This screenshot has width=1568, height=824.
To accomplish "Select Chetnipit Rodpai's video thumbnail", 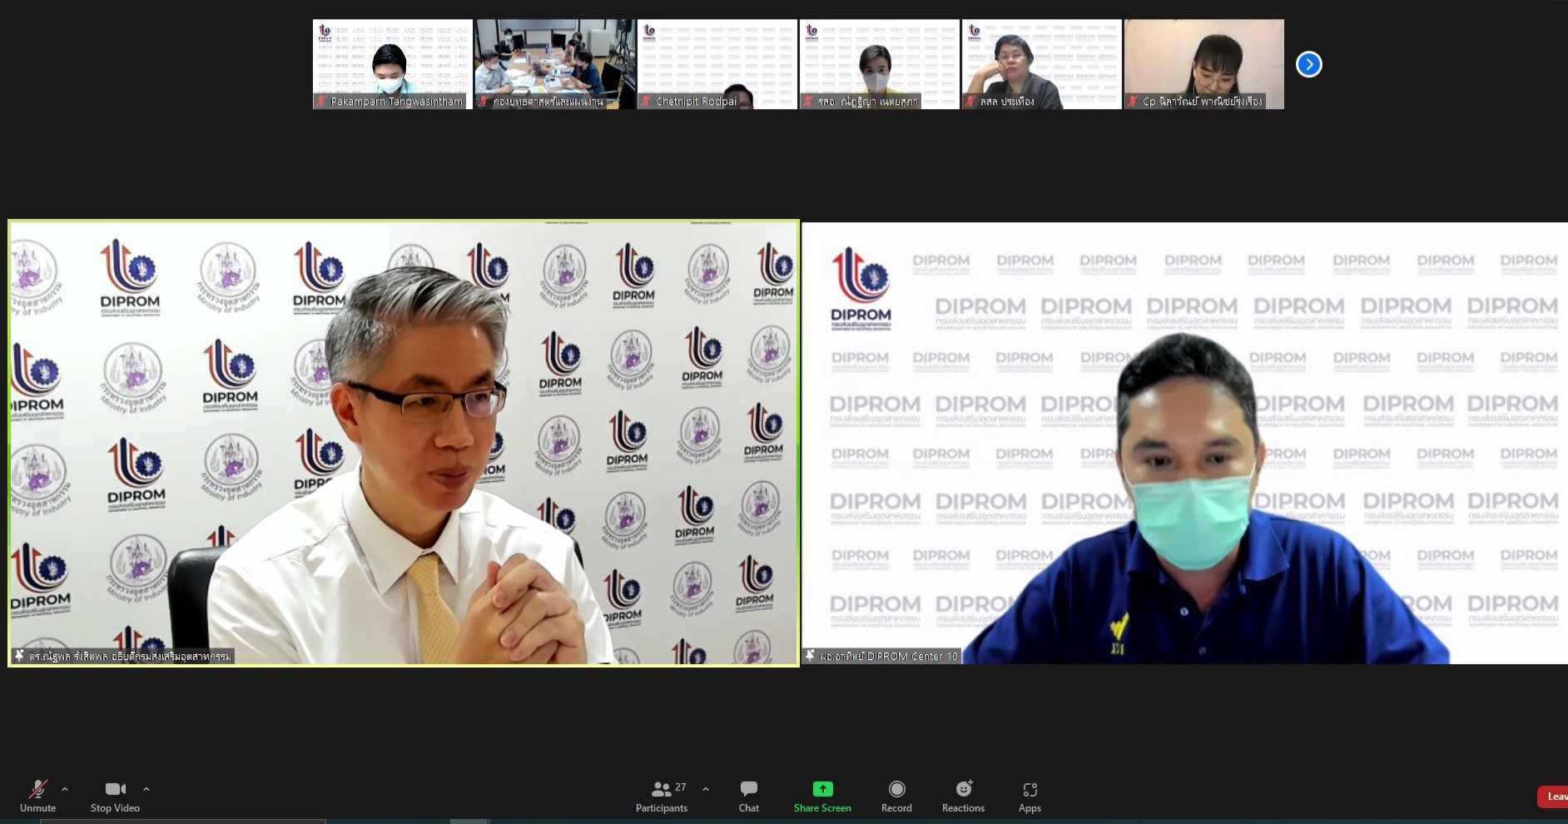I will pyautogui.click(x=717, y=64).
